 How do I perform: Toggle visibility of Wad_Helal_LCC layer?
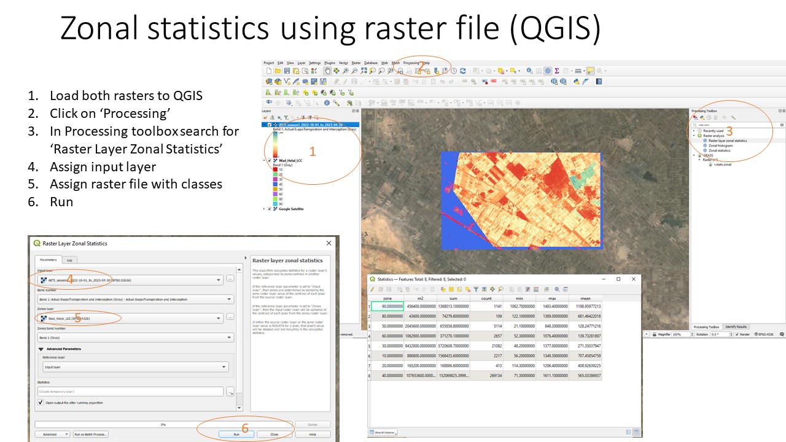(x=270, y=160)
